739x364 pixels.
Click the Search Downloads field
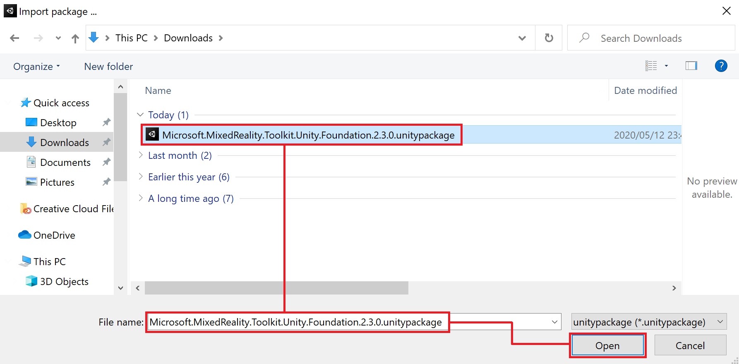651,38
